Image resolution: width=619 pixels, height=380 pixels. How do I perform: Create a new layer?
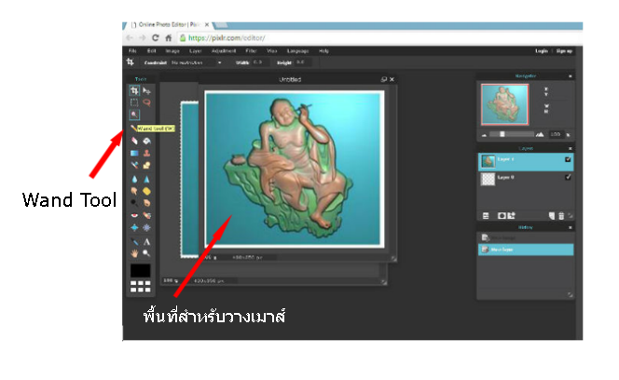(x=552, y=216)
